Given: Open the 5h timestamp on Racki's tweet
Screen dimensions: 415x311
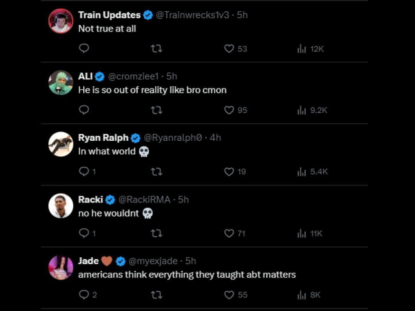Looking at the screenshot, I should pyautogui.click(x=183, y=199).
